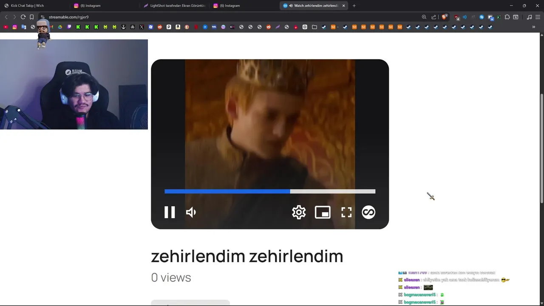Viewport: 544px width, 306px height.
Task: Expand hidden bookmarks with double-chevron
Action: coord(534,27)
